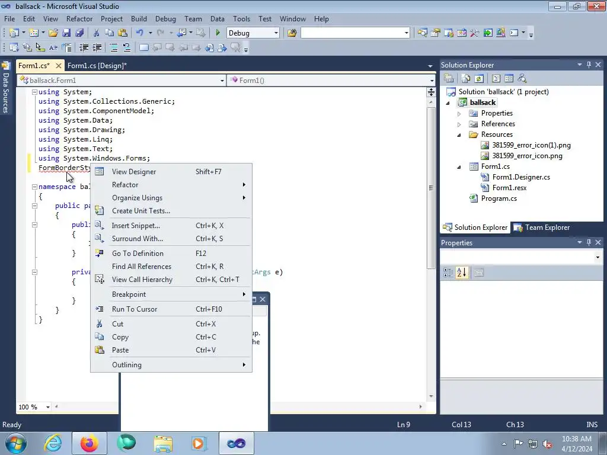
Task: Open Internet Explorer from the taskbar
Action: pos(53,443)
